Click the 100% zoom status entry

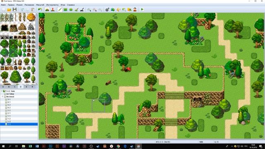201,142
